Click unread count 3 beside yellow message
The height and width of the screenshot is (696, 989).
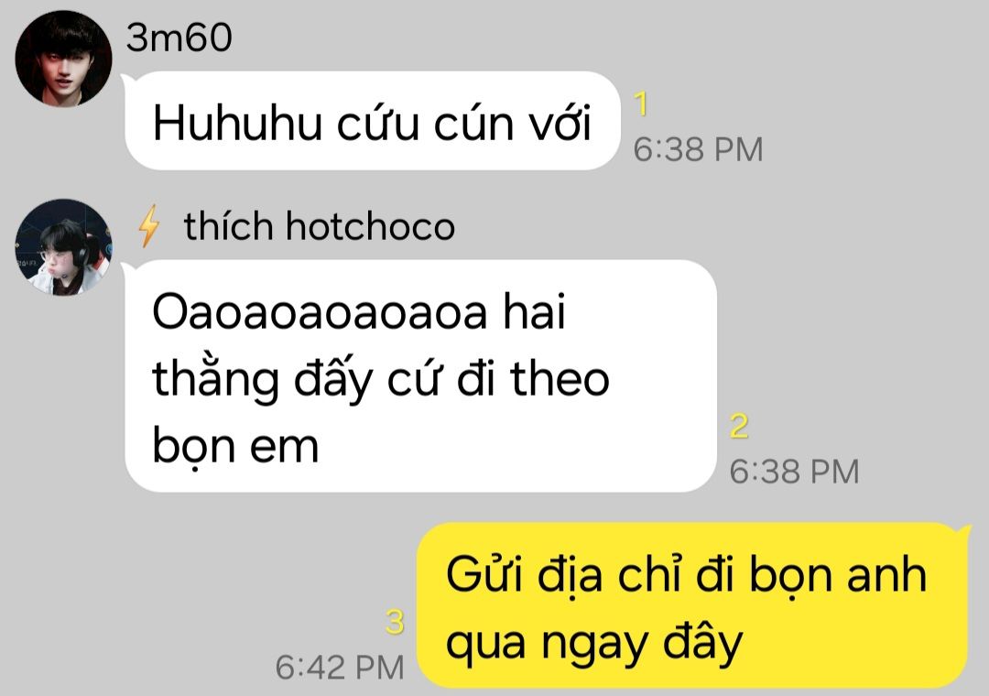tap(394, 622)
